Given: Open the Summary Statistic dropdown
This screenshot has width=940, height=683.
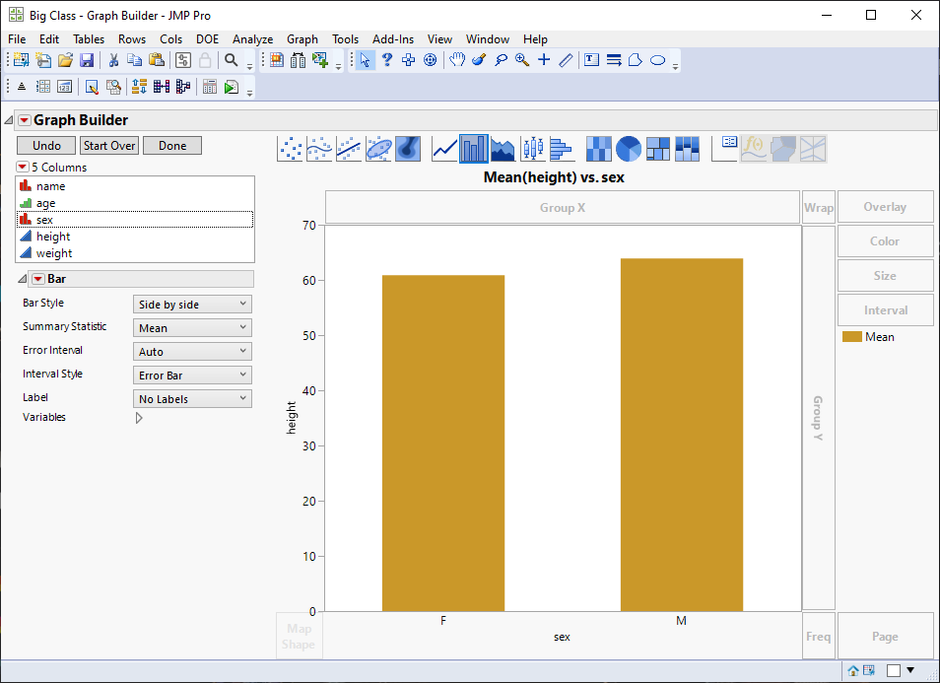Looking at the screenshot, I should coord(192,328).
